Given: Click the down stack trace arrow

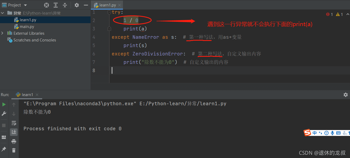Looking at the screenshot, I should (14, 114).
